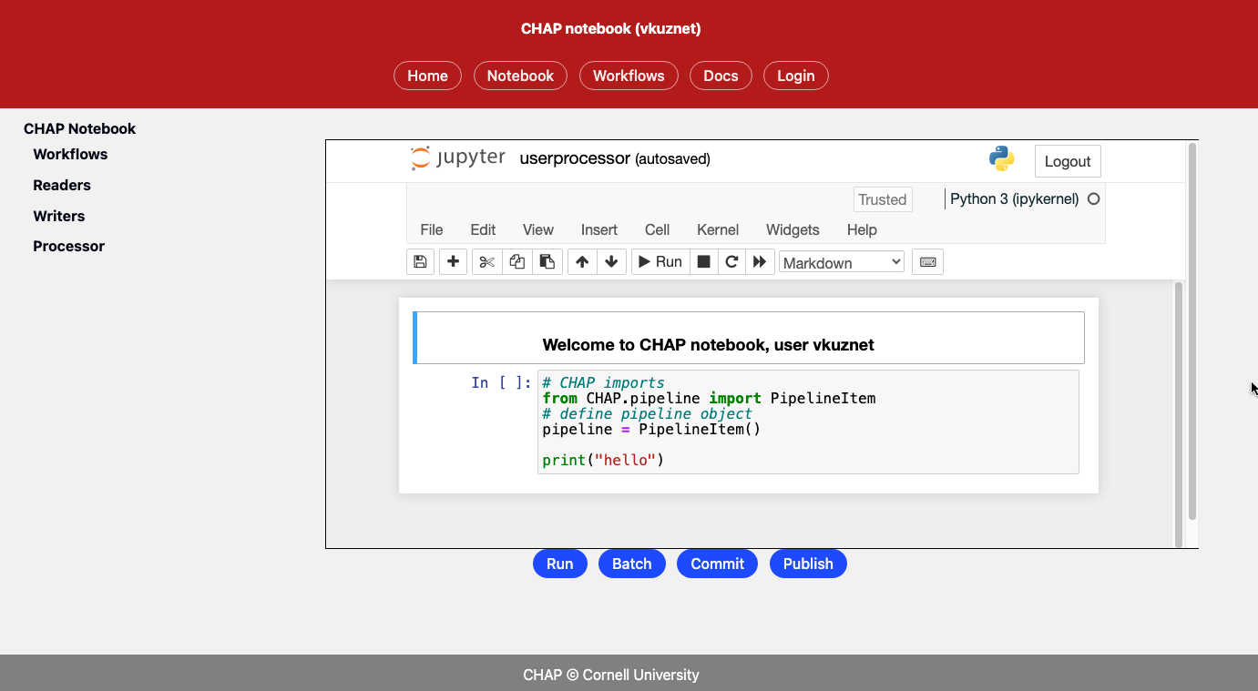
Task: Restart the kernel circular arrow icon
Action: (x=731, y=262)
